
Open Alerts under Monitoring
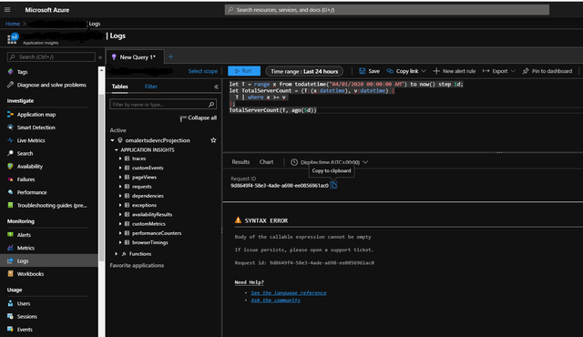click(24, 235)
